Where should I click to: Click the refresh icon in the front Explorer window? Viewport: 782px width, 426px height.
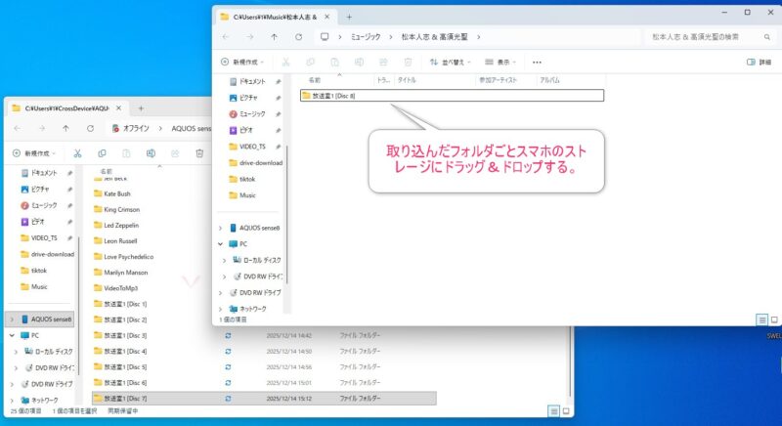[299, 37]
